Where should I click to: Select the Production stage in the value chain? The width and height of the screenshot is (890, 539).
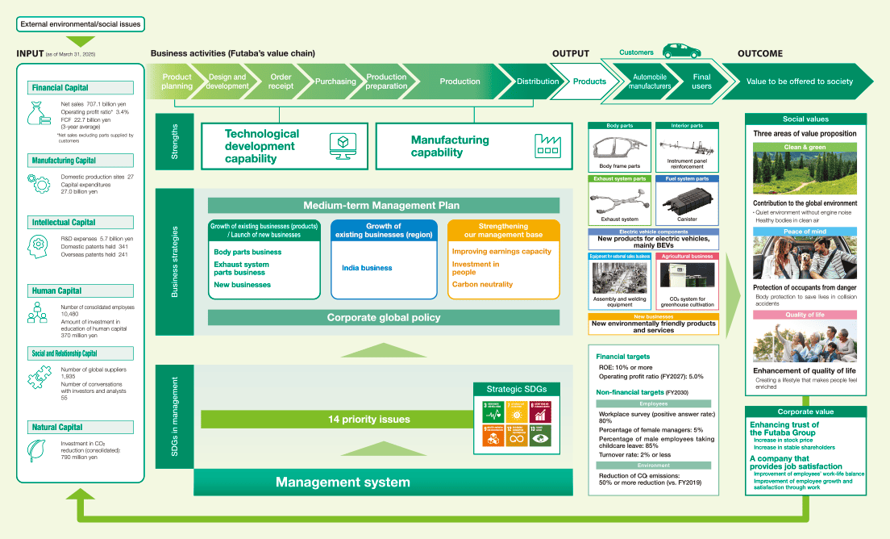[460, 81]
